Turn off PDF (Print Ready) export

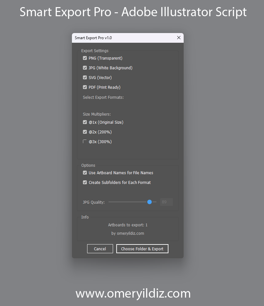[x=85, y=87]
